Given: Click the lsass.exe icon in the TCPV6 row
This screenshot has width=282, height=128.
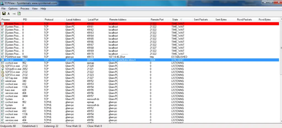Looking at the screenshot, I should point(2,117).
